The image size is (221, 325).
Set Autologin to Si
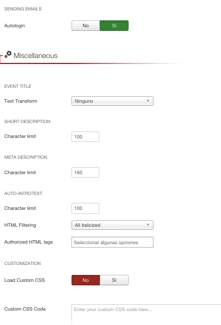114,25
